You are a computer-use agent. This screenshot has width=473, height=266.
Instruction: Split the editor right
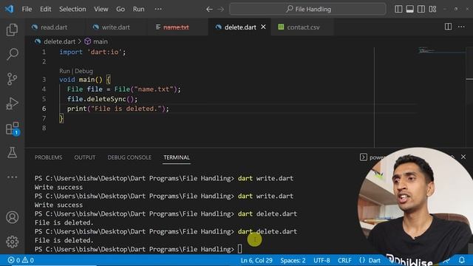pyautogui.click(x=449, y=27)
